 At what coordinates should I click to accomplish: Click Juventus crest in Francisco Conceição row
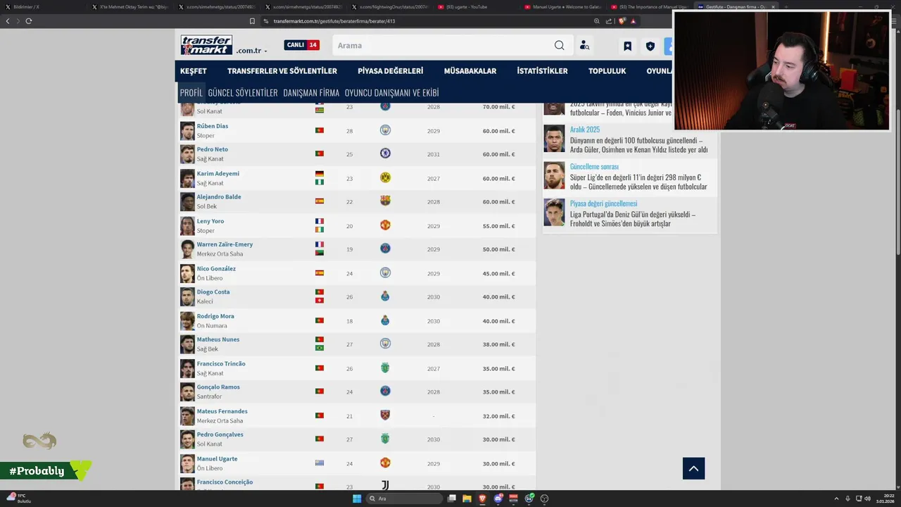(x=385, y=486)
